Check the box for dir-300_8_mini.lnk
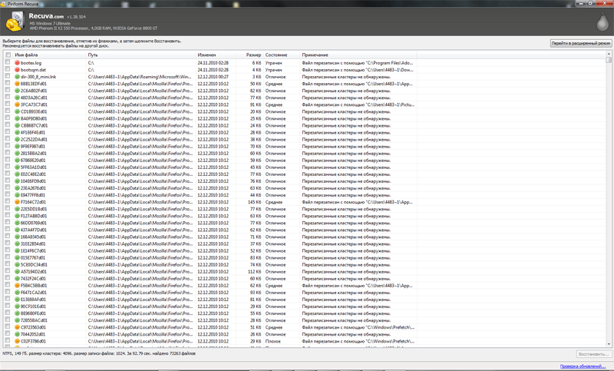The image size is (614, 371). pyautogui.click(x=8, y=76)
